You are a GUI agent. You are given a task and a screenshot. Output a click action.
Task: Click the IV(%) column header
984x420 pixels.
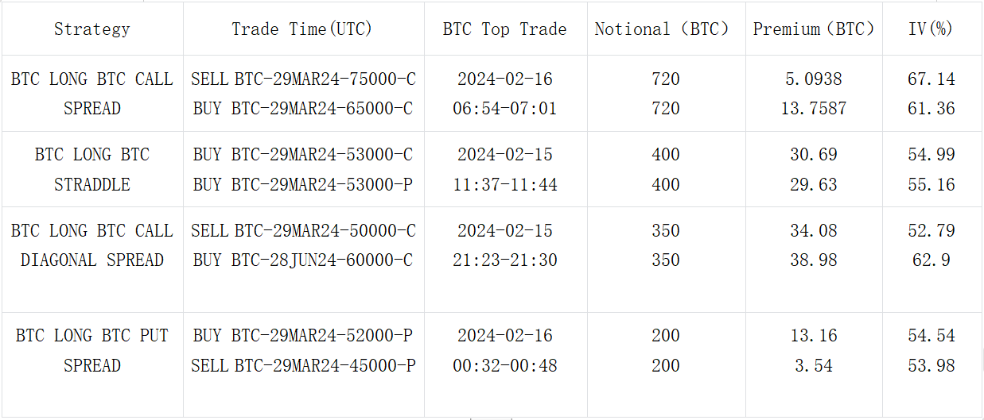coord(931,29)
